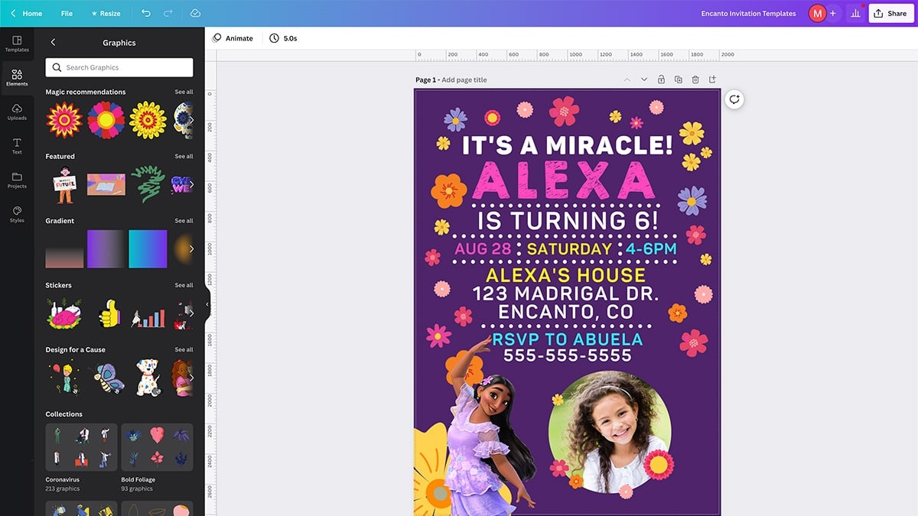This screenshot has height=516, width=918.
Task: Select the purple gradient swatch
Action: point(106,248)
